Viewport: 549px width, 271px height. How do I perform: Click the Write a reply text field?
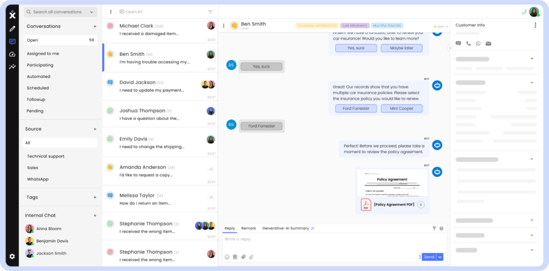pos(335,242)
